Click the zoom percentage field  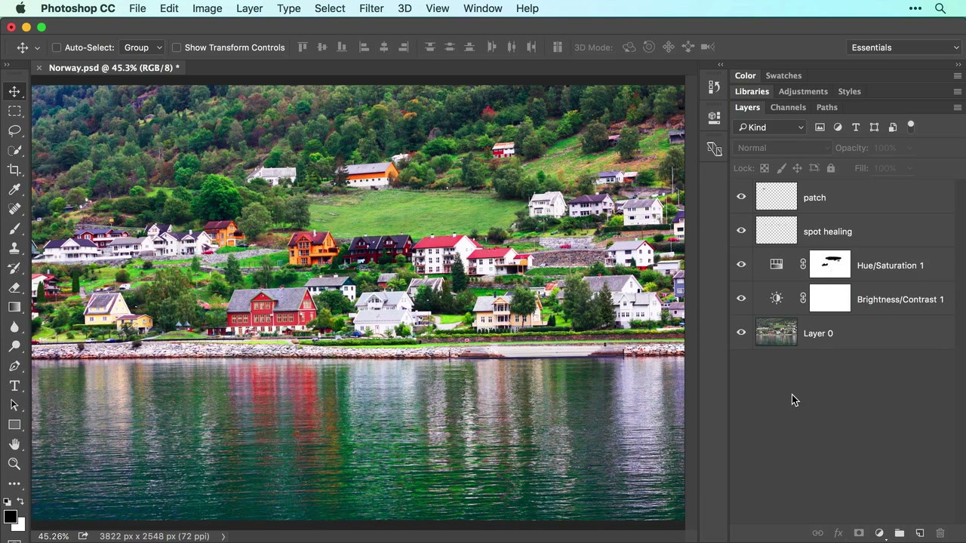[54, 536]
